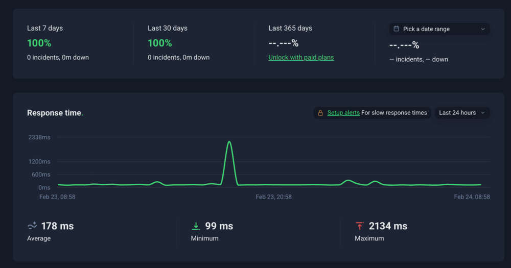Click the 99 ms minimum value

(219, 226)
